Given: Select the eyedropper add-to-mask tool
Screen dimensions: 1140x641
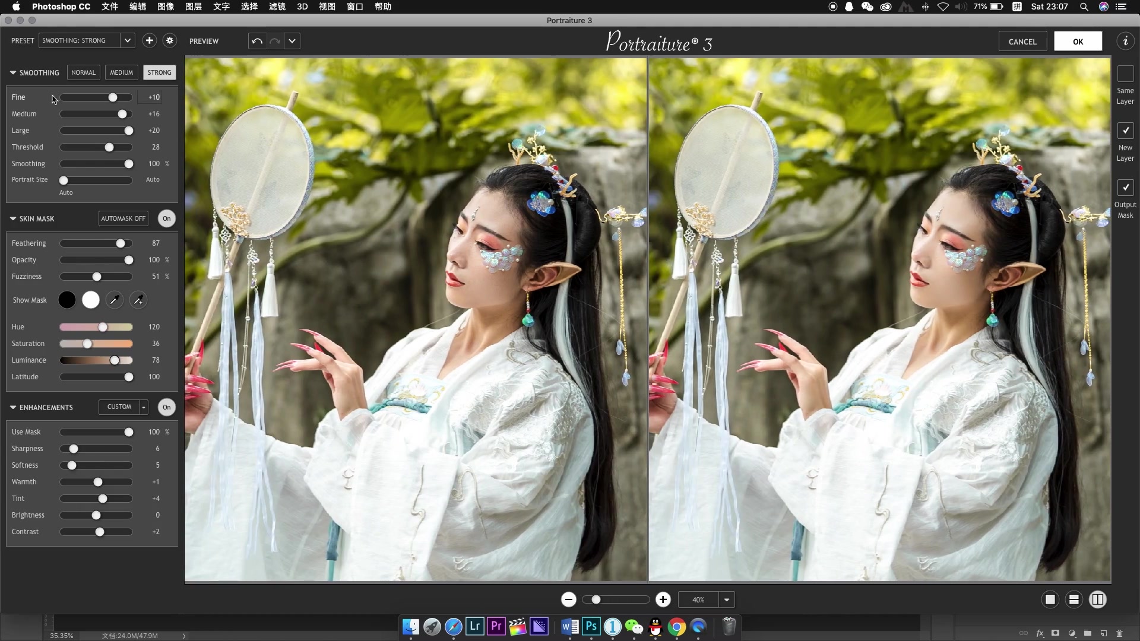Looking at the screenshot, I should (x=138, y=300).
